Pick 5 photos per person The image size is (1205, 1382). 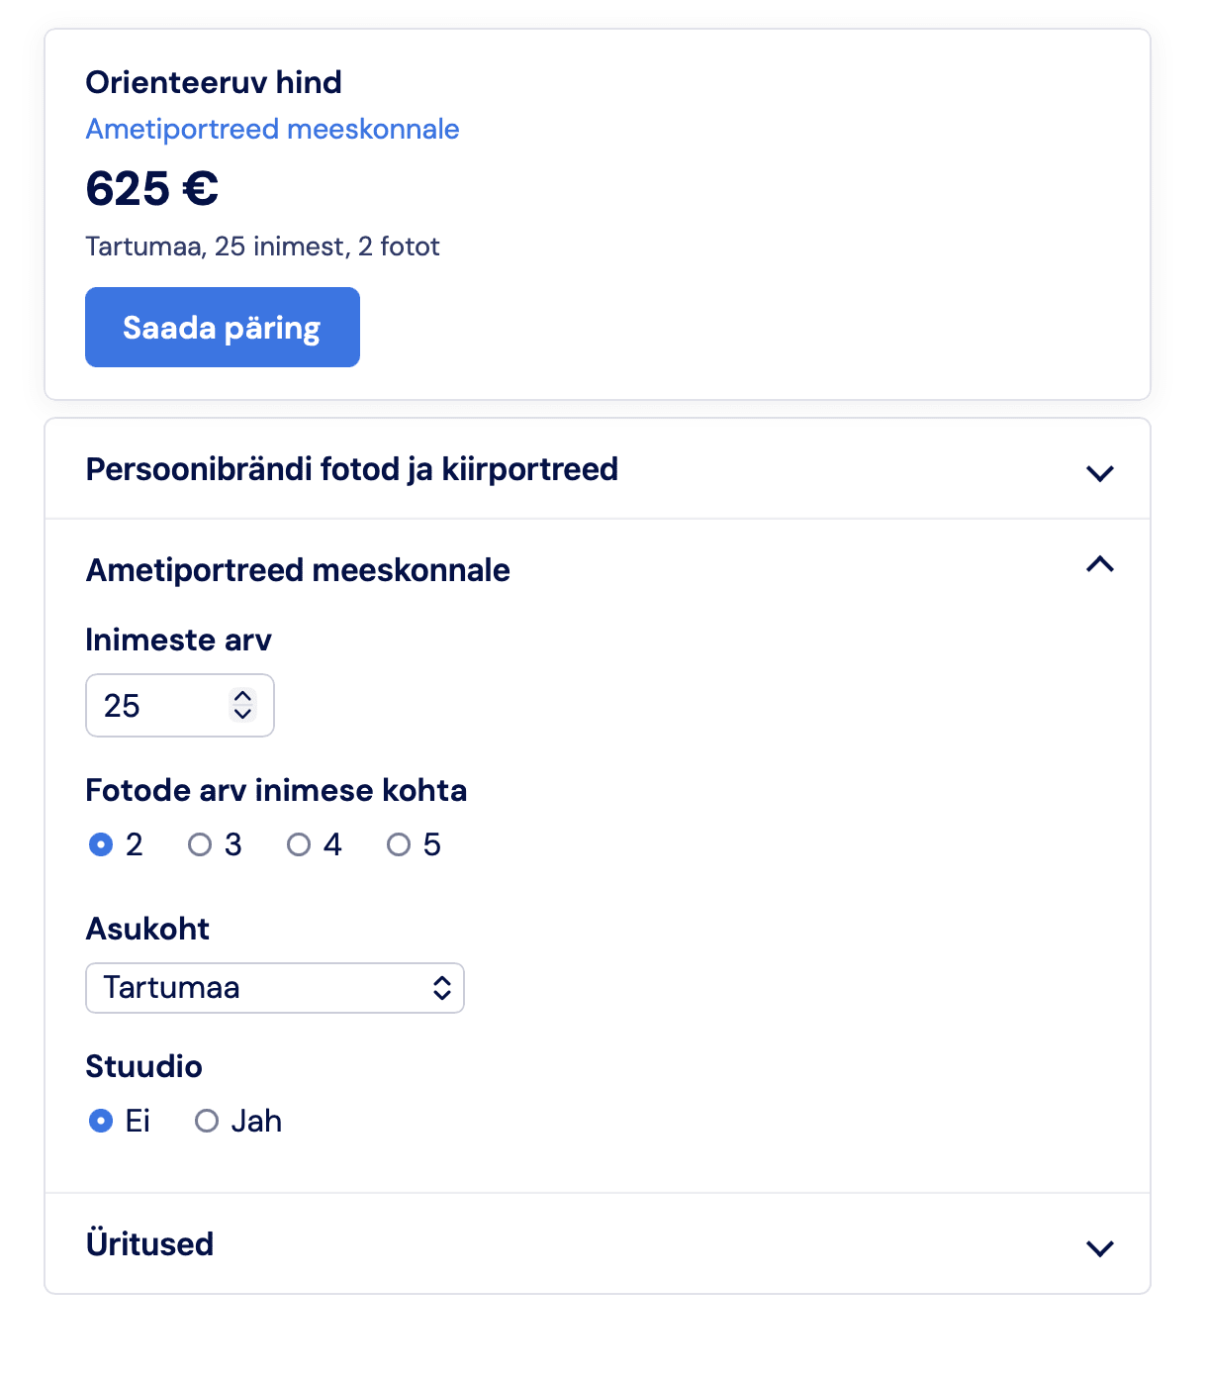399,844
